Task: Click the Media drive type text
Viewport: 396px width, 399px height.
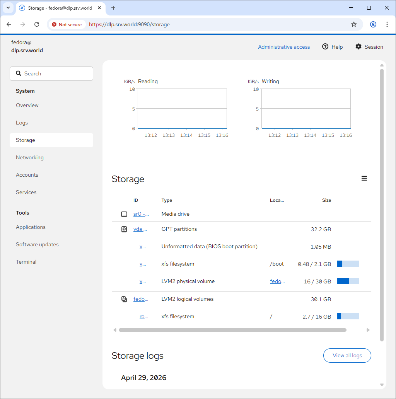Action: click(175, 214)
